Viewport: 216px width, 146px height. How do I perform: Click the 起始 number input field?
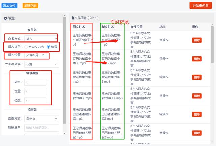[x=35, y=82]
